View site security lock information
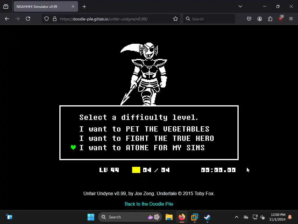Viewport: 298px width, 224px height. (55, 19)
